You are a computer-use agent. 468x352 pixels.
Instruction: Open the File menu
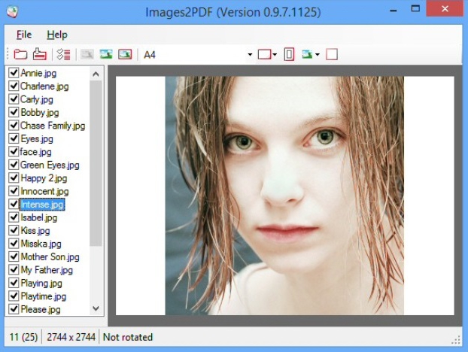coord(24,35)
